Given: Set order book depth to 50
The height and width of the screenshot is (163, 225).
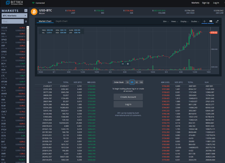Looking at the screenshot, I should (x=137, y=82).
